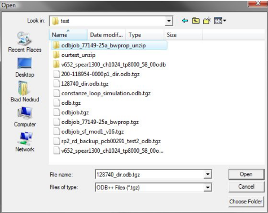This screenshot has height=213, width=268.
Task: Go up one folder level
Action: tap(196, 20)
